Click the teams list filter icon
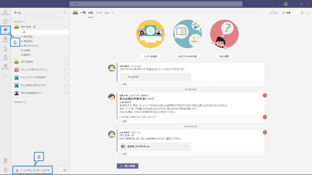The width and height of the screenshot is (312, 175). click(65, 13)
